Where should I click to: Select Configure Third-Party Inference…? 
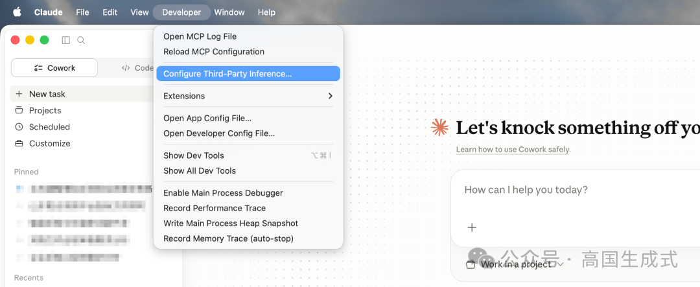coord(248,74)
